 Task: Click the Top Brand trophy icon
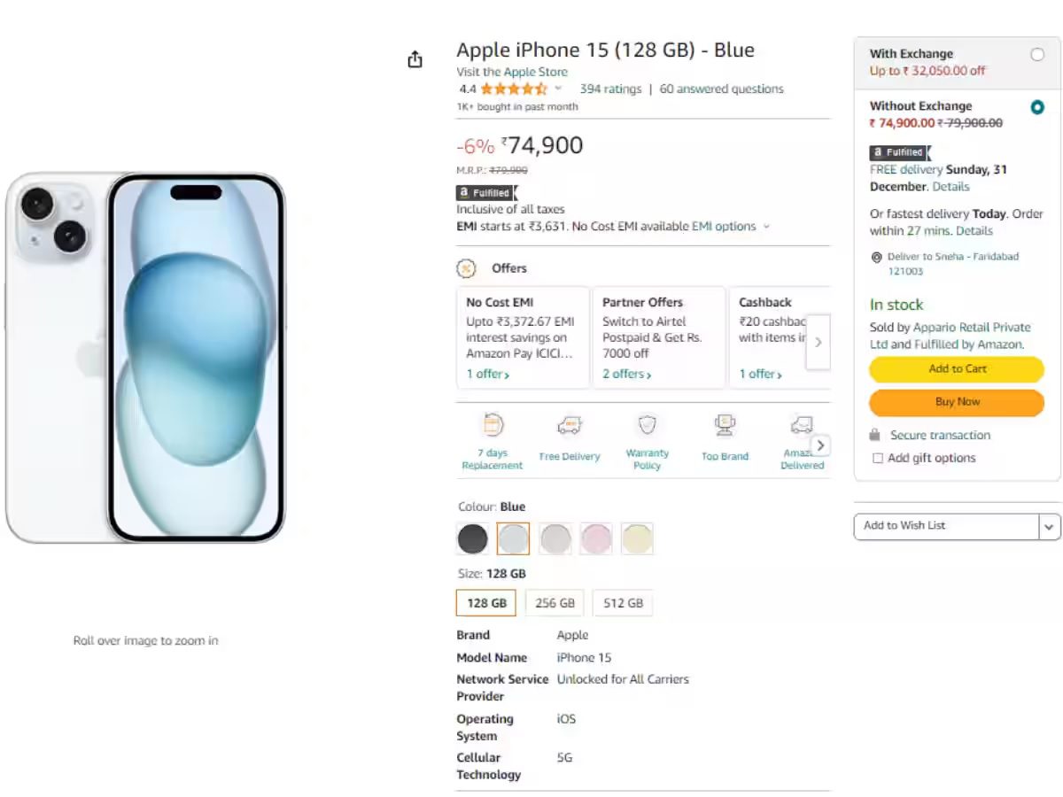[725, 427]
